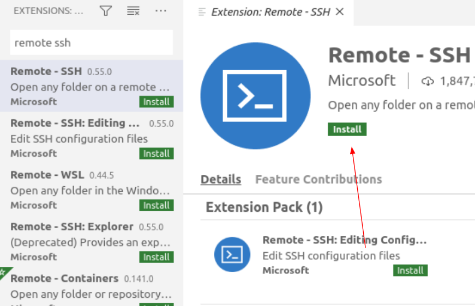Clear extensions search results icon
The image size is (475, 306).
(133, 11)
